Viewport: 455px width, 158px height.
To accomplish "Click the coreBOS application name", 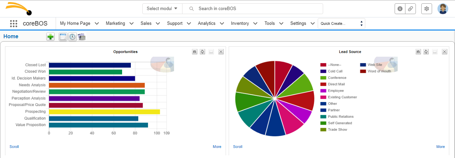I will coord(35,23).
